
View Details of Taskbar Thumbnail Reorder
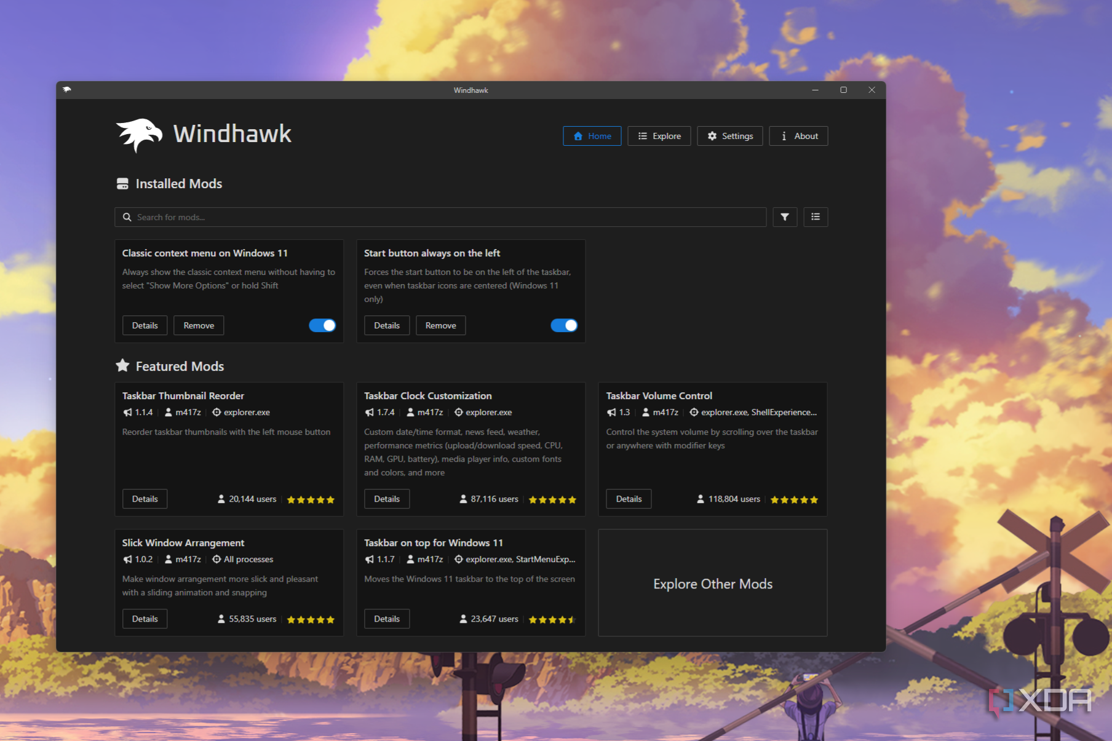pyautogui.click(x=145, y=499)
